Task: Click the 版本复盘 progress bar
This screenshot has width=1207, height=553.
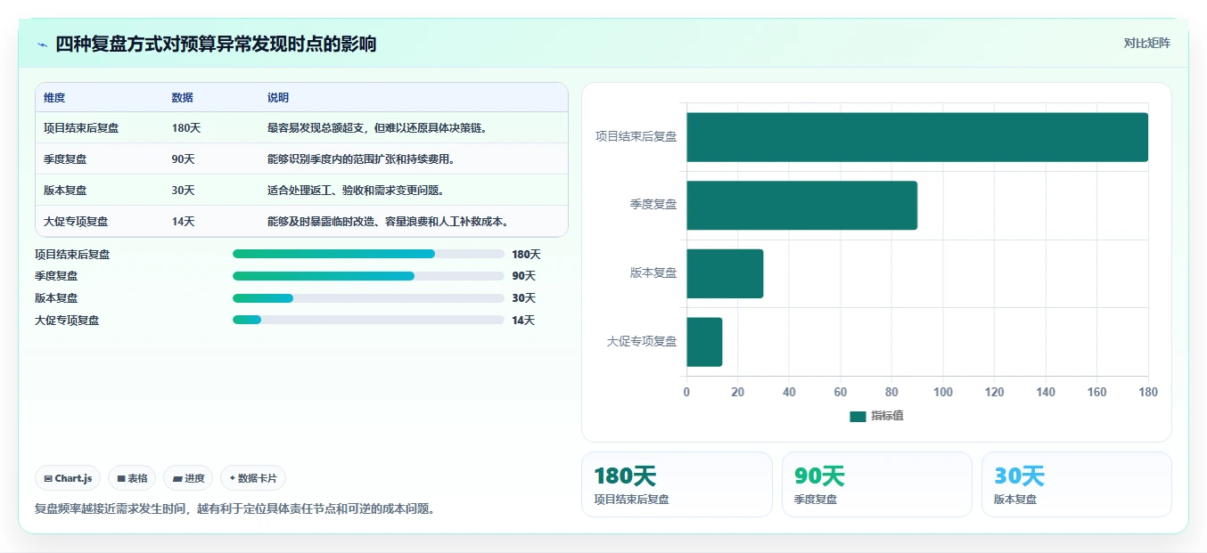Action: (368, 298)
